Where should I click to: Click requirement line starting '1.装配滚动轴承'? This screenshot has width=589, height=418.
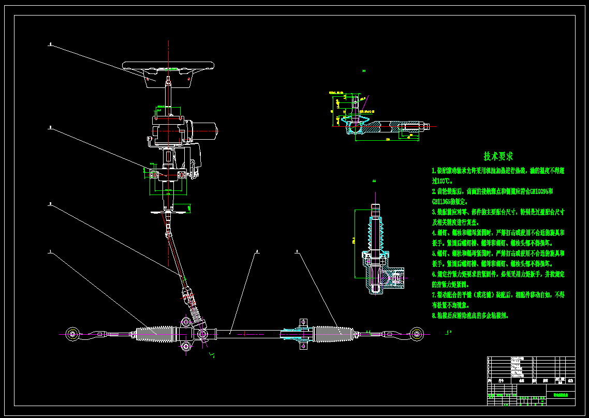(498, 171)
